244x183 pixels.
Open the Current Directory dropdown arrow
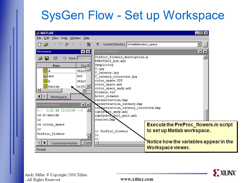point(199,44)
